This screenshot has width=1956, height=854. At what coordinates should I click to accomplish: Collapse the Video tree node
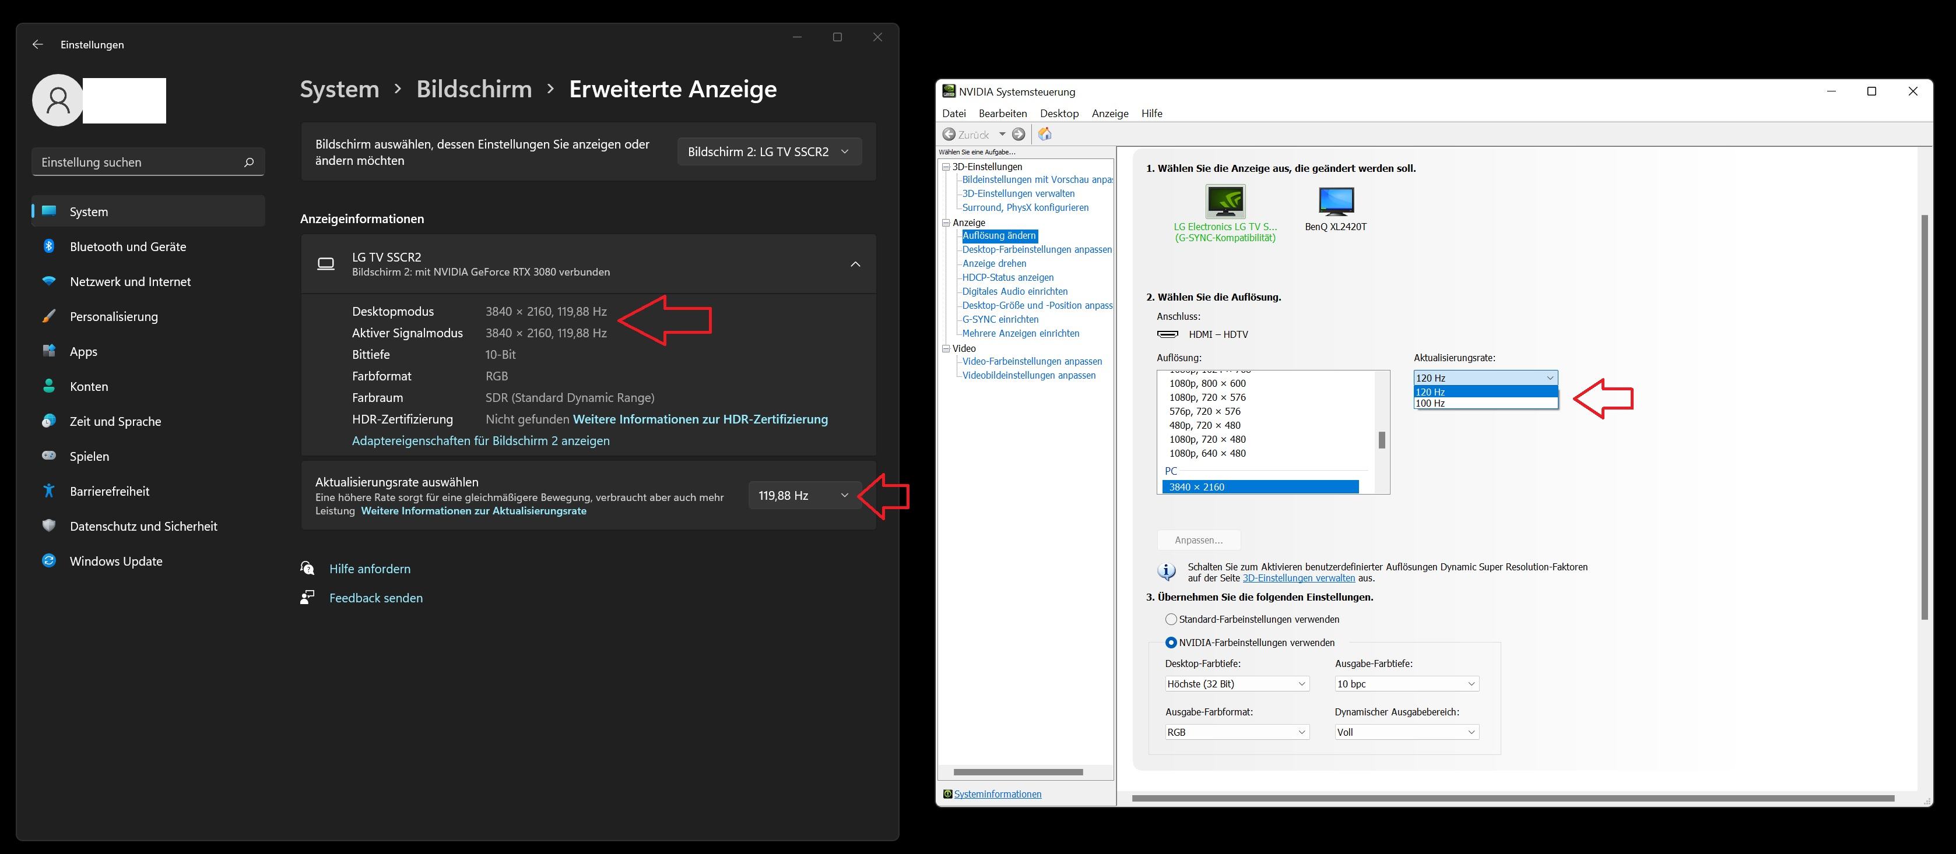[946, 349]
